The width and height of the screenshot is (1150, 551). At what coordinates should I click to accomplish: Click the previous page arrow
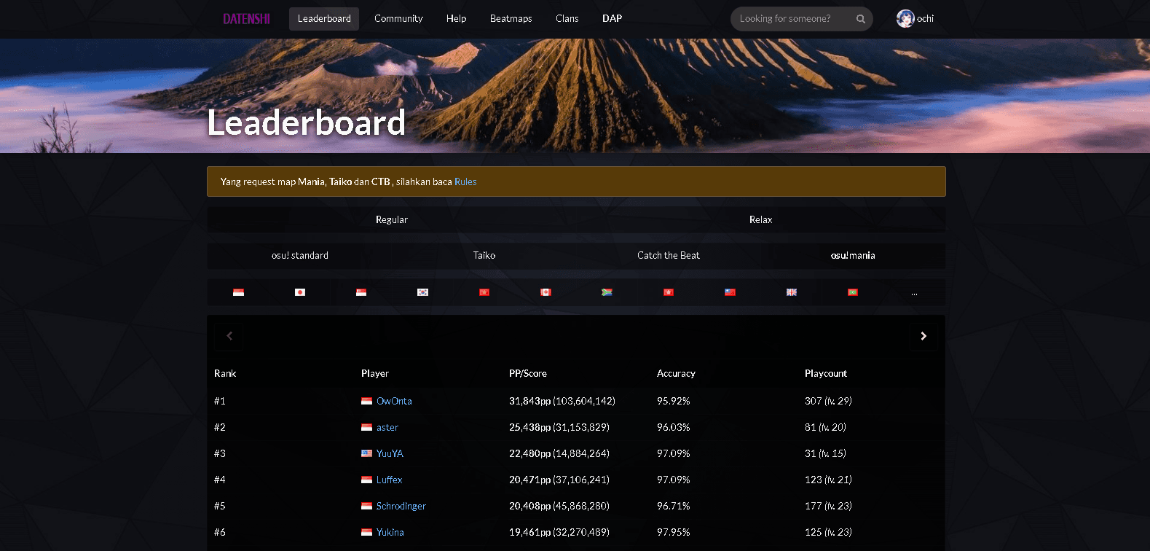point(229,336)
